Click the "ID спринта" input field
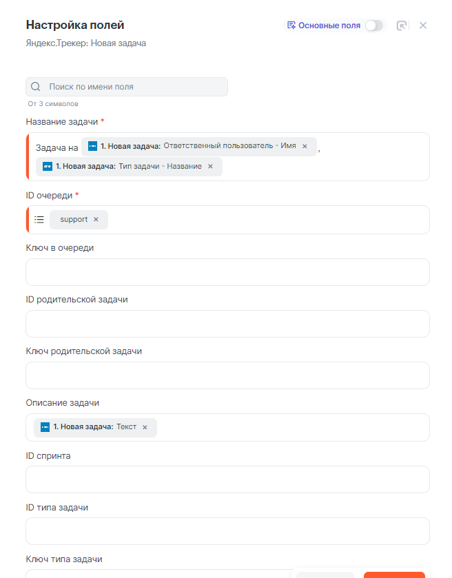This screenshot has height=578, width=452. (x=227, y=479)
